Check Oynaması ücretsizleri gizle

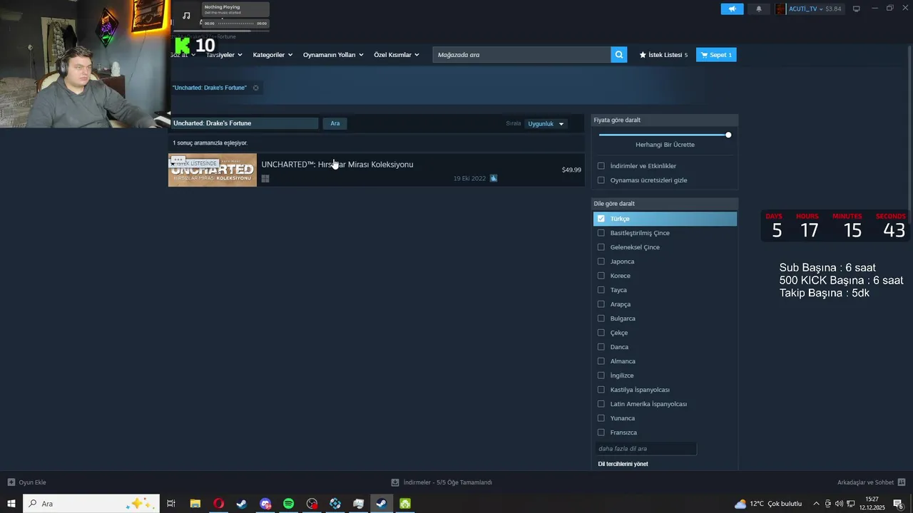point(601,180)
